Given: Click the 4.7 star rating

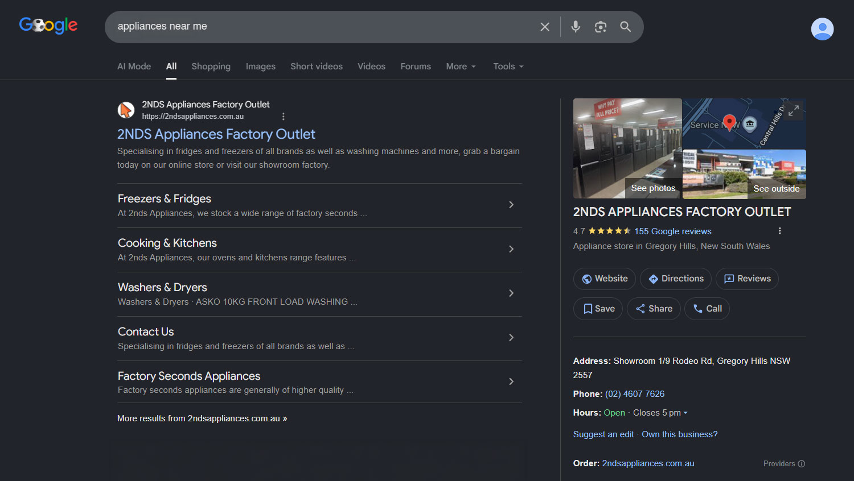Looking at the screenshot, I should point(602,231).
